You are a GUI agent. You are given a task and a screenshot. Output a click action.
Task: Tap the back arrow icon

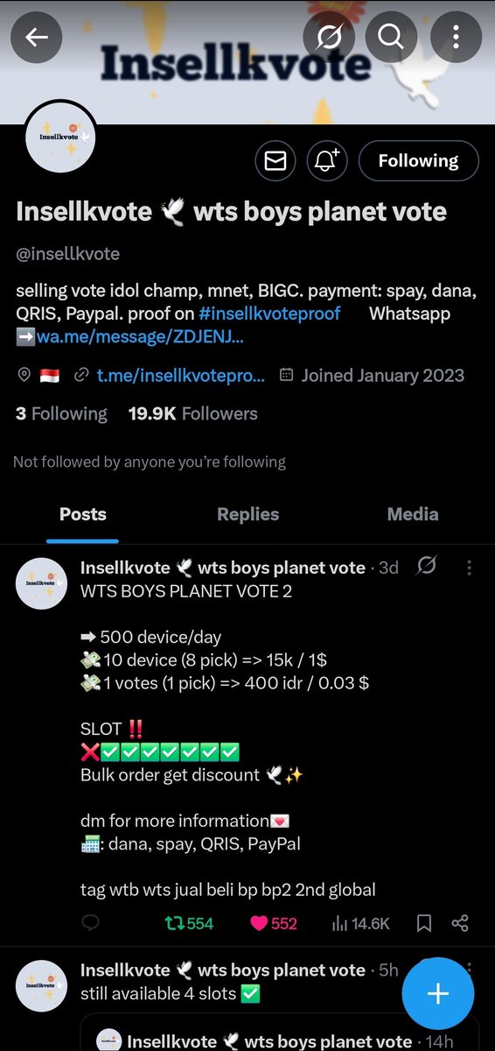pyautogui.click(x=36, y=38)
